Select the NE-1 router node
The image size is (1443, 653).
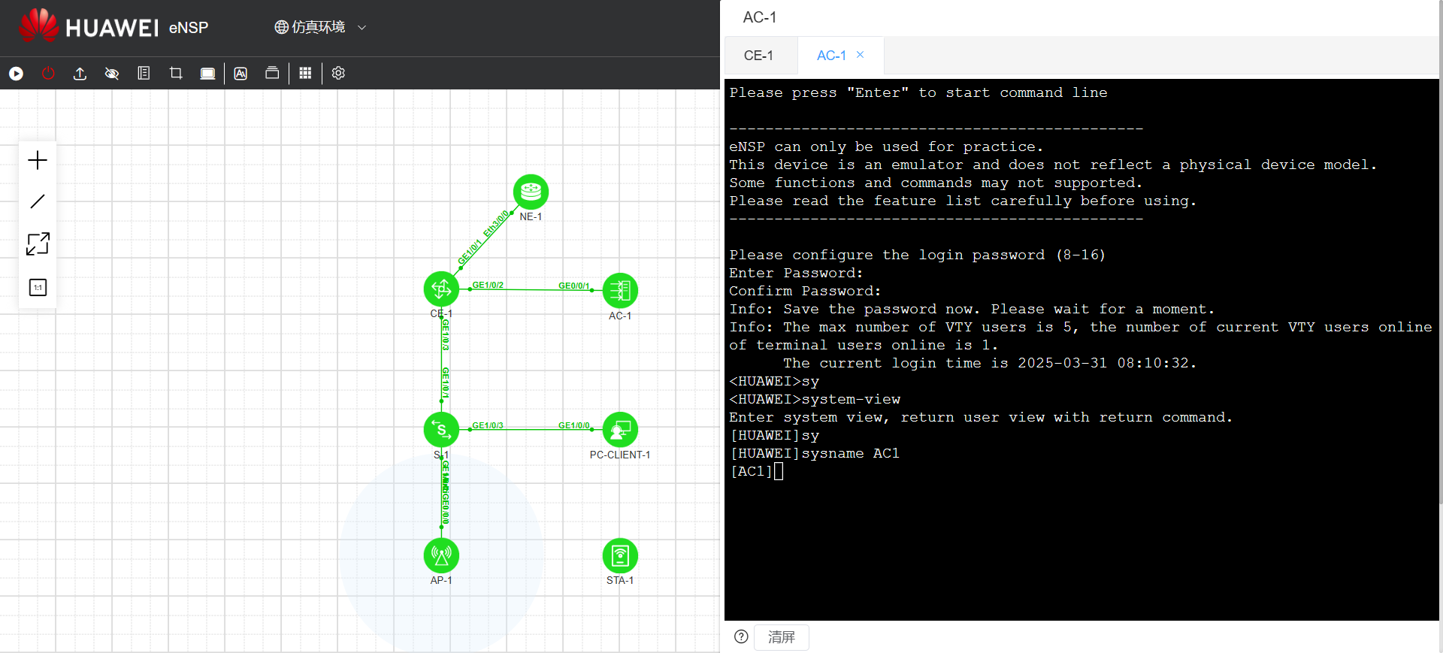(x=531, y=192)
